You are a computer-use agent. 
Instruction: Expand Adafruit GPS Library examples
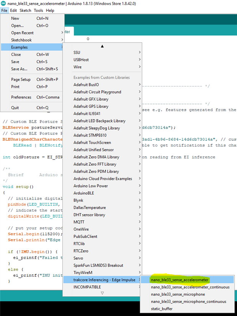pyautogui.click(x=102, y=107)
